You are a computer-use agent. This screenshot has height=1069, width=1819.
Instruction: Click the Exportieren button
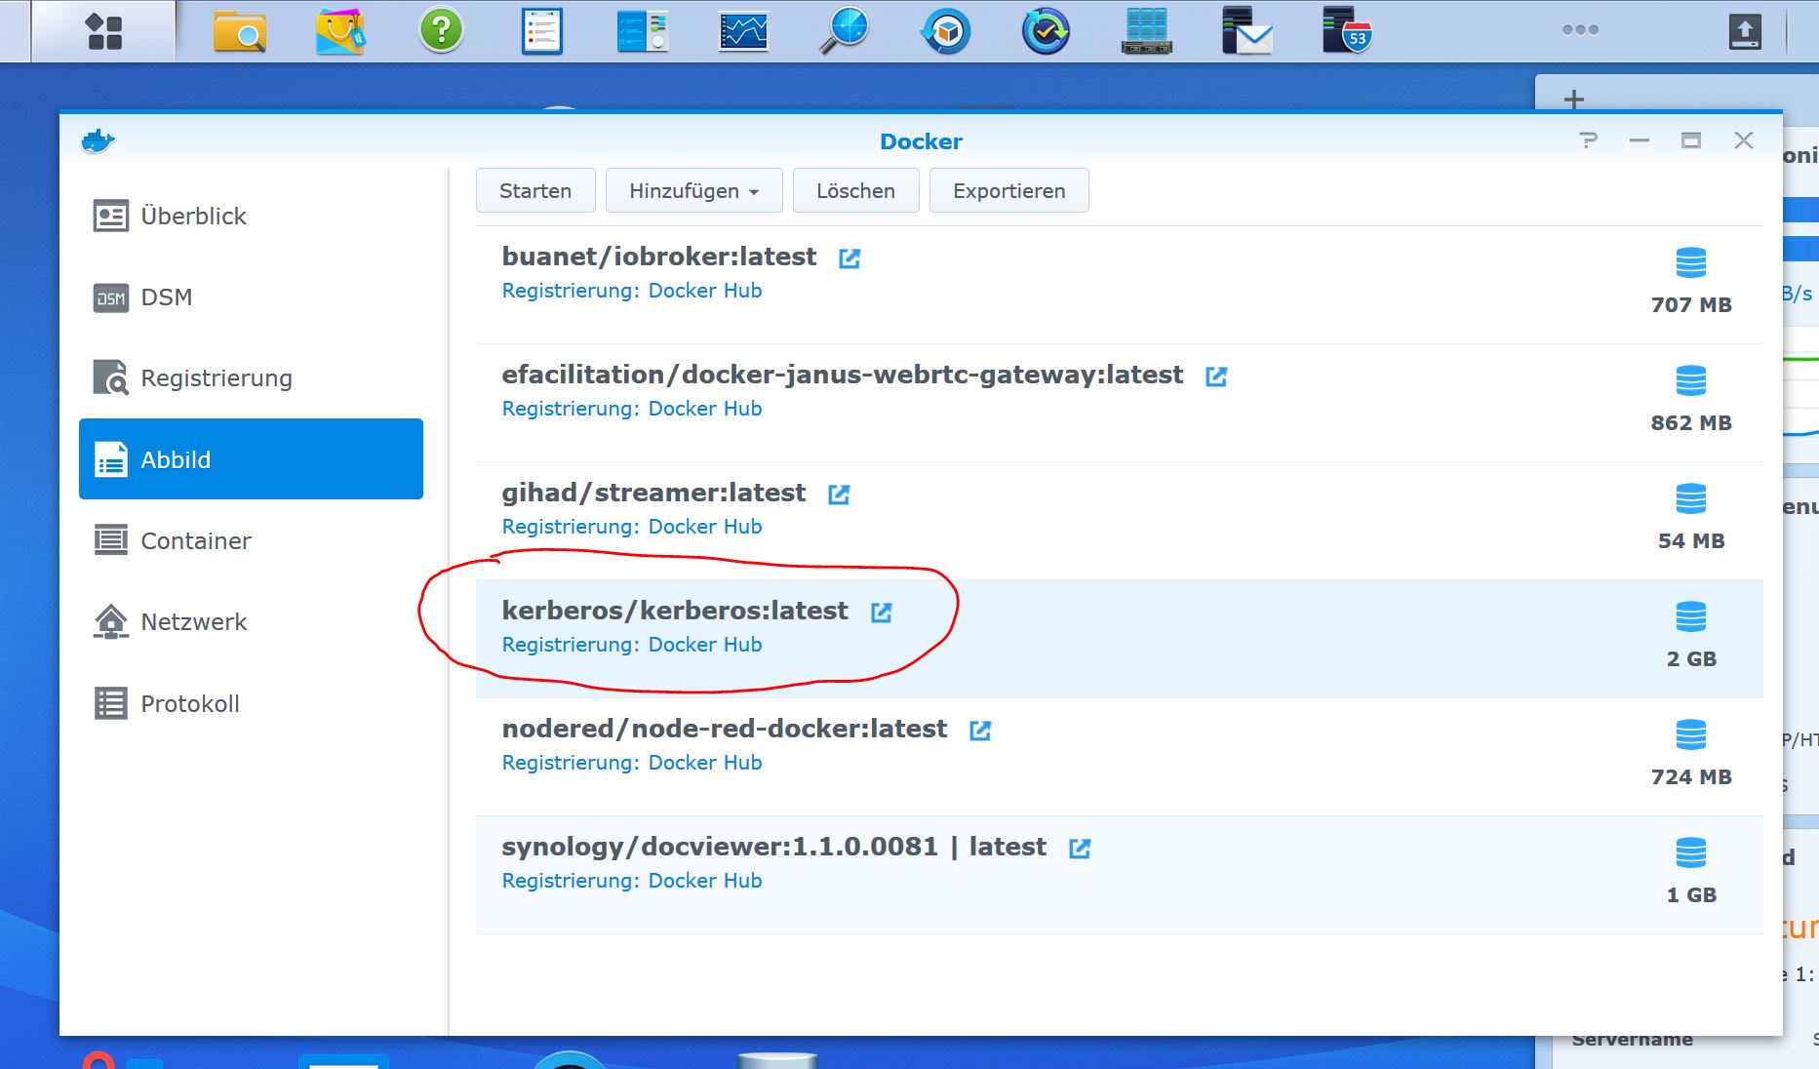[x=1008, y=190]
